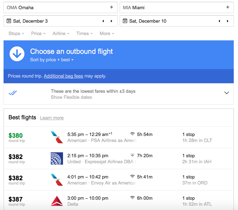This screenshot has height=210, width=238.
Task: Expand the lowest fares flexible dates chevron
Action: 227,93
